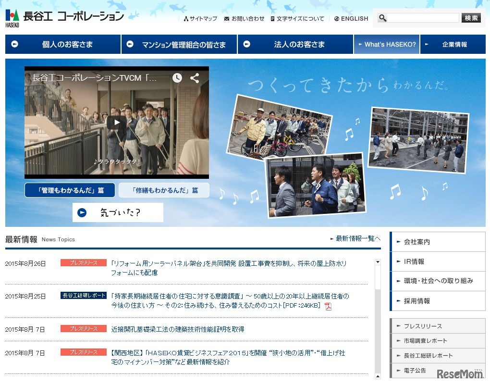Switch the site language via ENGLISH
Image resolution: width=490 pixels, height=385 pixels.
(x=354, y=18)
